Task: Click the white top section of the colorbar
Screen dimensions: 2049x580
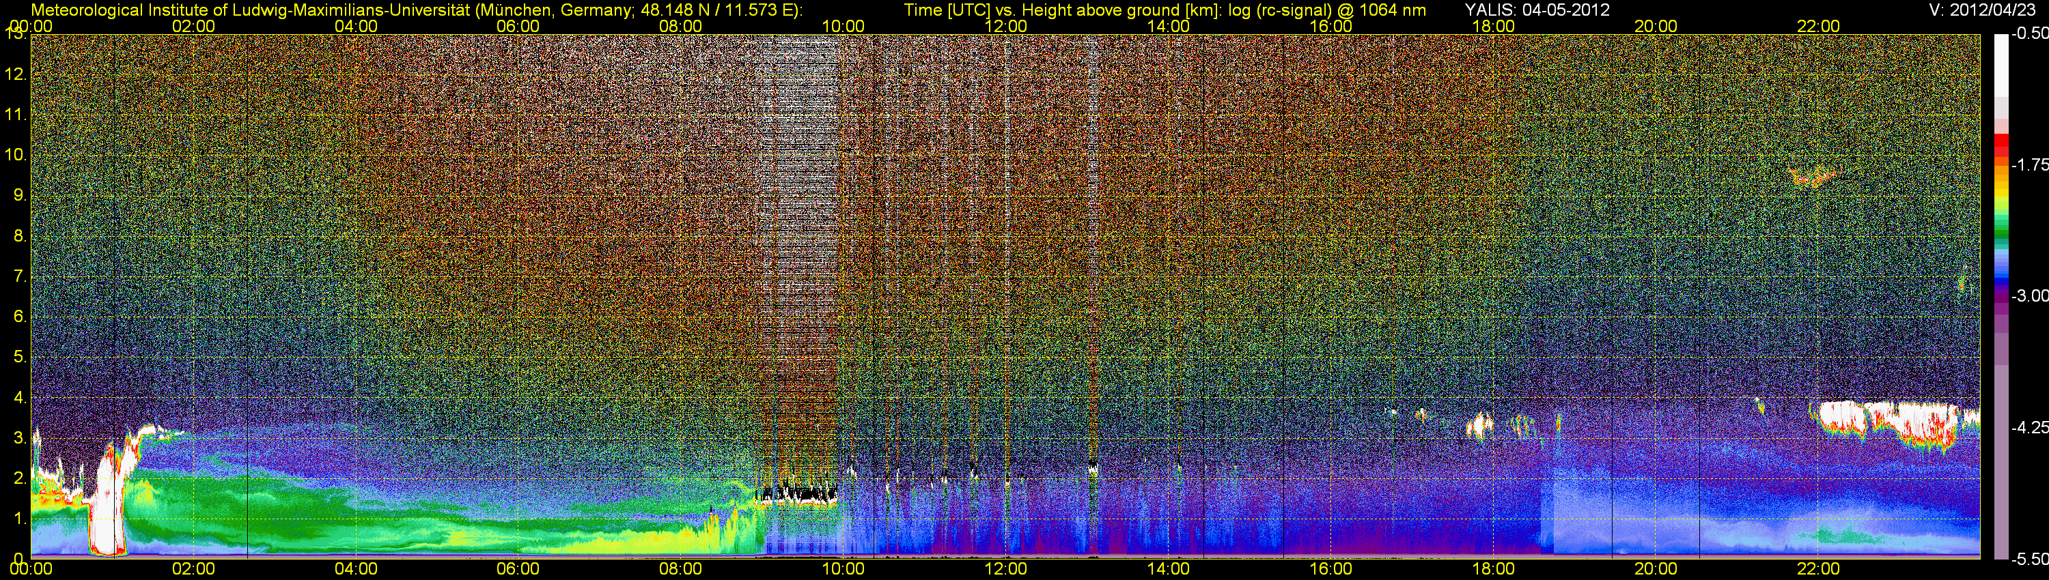Action: [2001, 63]
